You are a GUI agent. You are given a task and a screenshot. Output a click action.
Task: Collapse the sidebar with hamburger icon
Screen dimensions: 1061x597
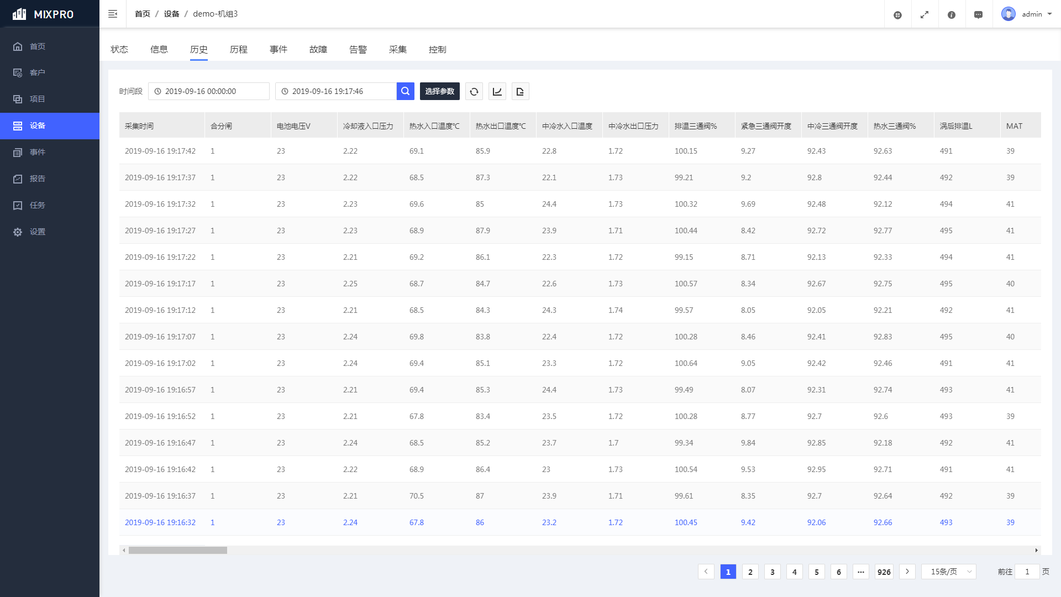[113, 14]
